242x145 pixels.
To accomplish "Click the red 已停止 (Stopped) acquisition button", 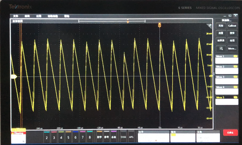I will click(x=231, y=133).
